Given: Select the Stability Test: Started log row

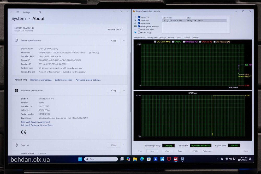Looking at the screenshot, I should [194, 21].
